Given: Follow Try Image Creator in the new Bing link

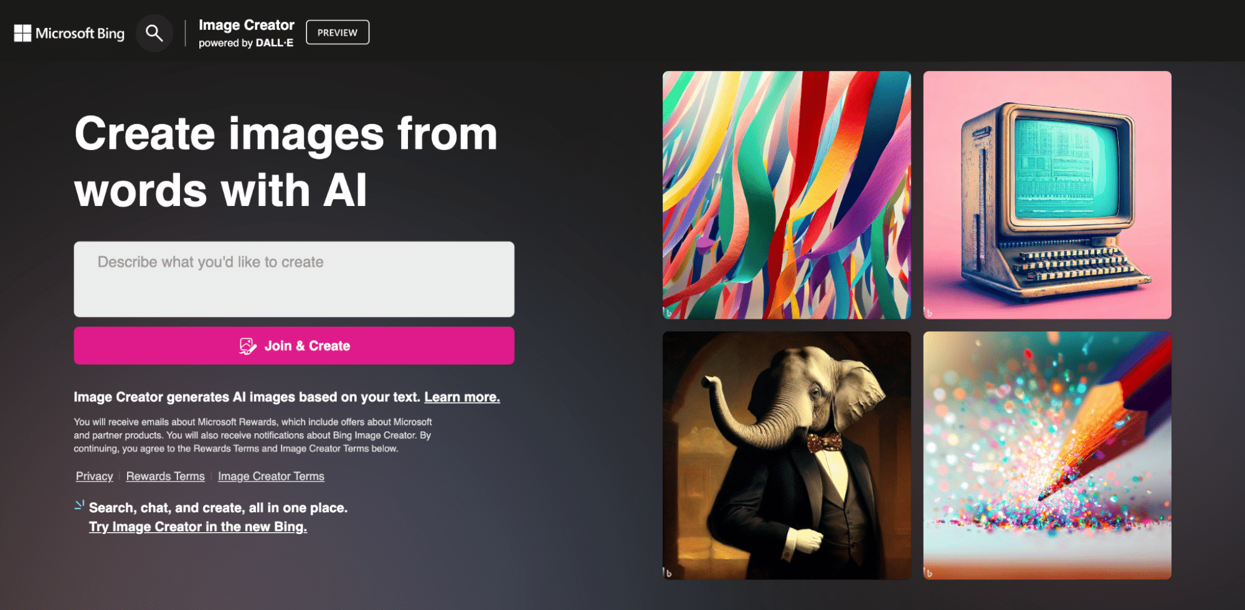Looking at the screenshot, I should tap(198, 527).
